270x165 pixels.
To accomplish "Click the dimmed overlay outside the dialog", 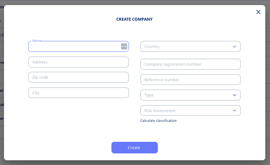I will (x=135, y=163).
